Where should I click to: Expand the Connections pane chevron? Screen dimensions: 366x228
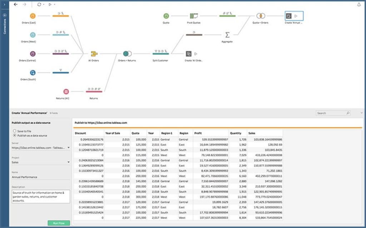pyautogui.click(x=4, y=4)
